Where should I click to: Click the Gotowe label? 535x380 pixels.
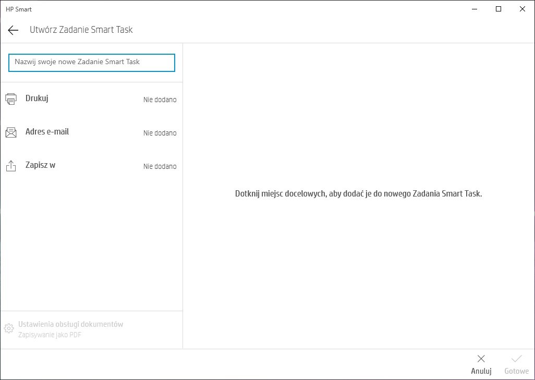tap(517, 371)
